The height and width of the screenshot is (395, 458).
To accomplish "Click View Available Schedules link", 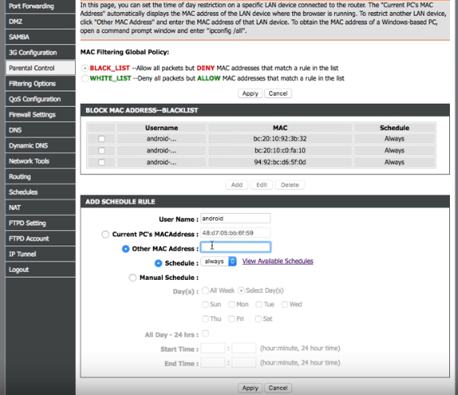I will pos(278,261).
